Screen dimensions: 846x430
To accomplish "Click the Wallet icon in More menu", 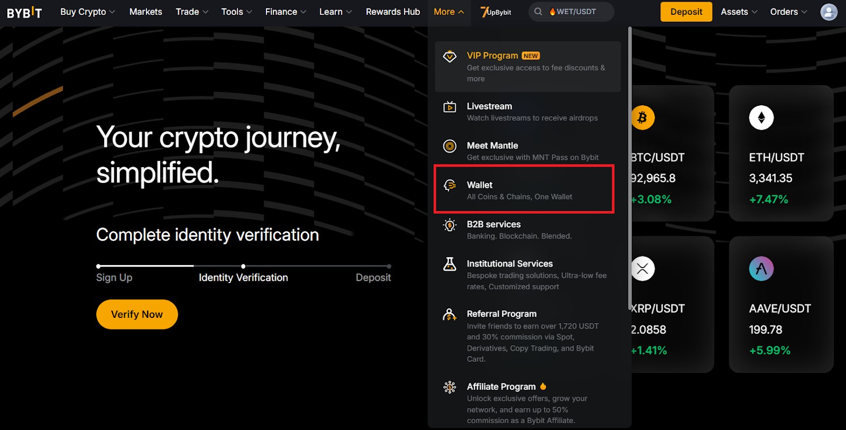I will point(449,185).
